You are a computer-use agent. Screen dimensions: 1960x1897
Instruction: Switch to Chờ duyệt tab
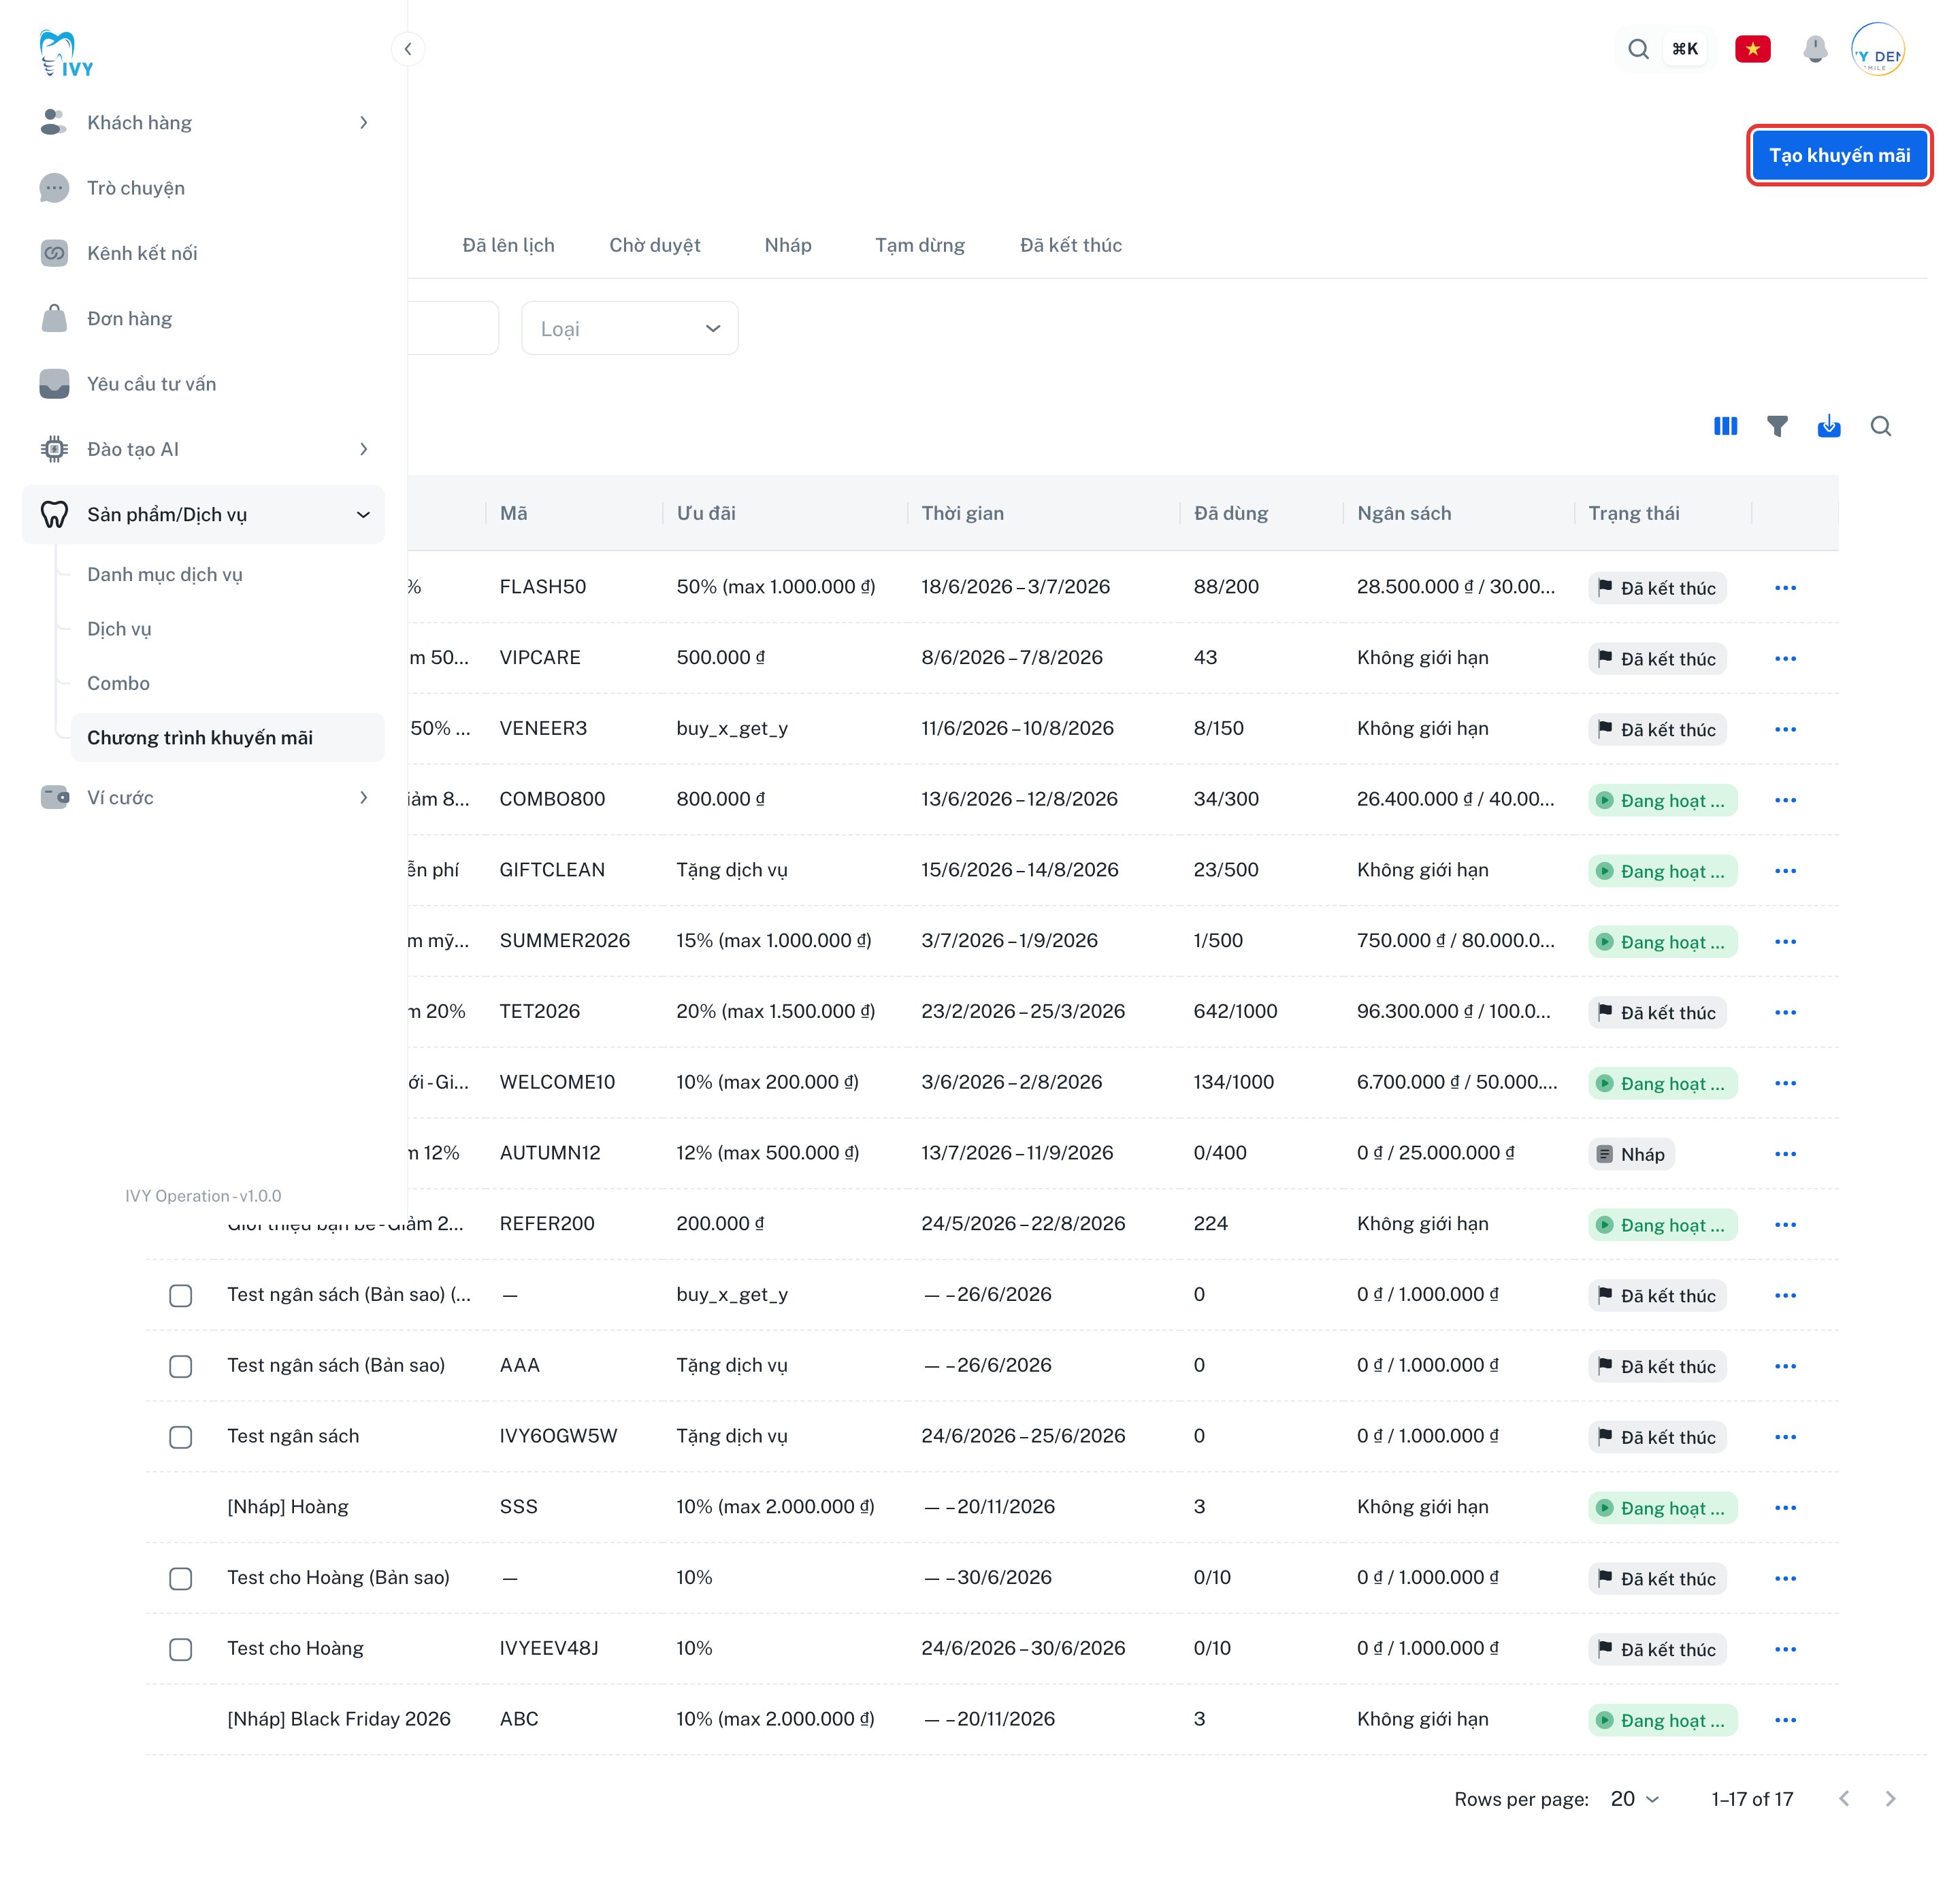click(655, 245)
